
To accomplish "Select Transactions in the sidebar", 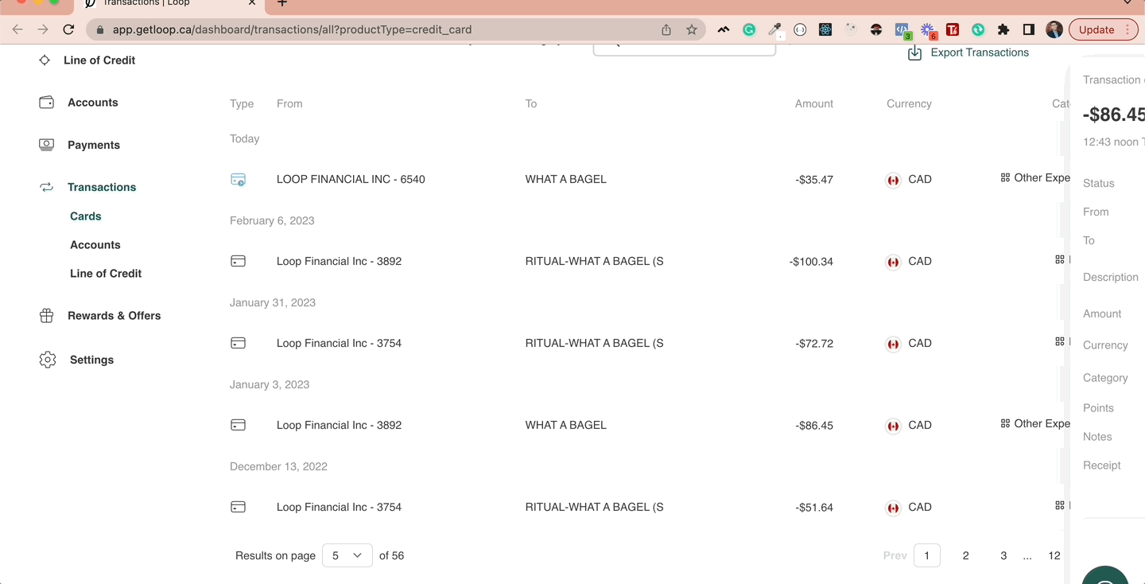I will (x=102, y=187).
